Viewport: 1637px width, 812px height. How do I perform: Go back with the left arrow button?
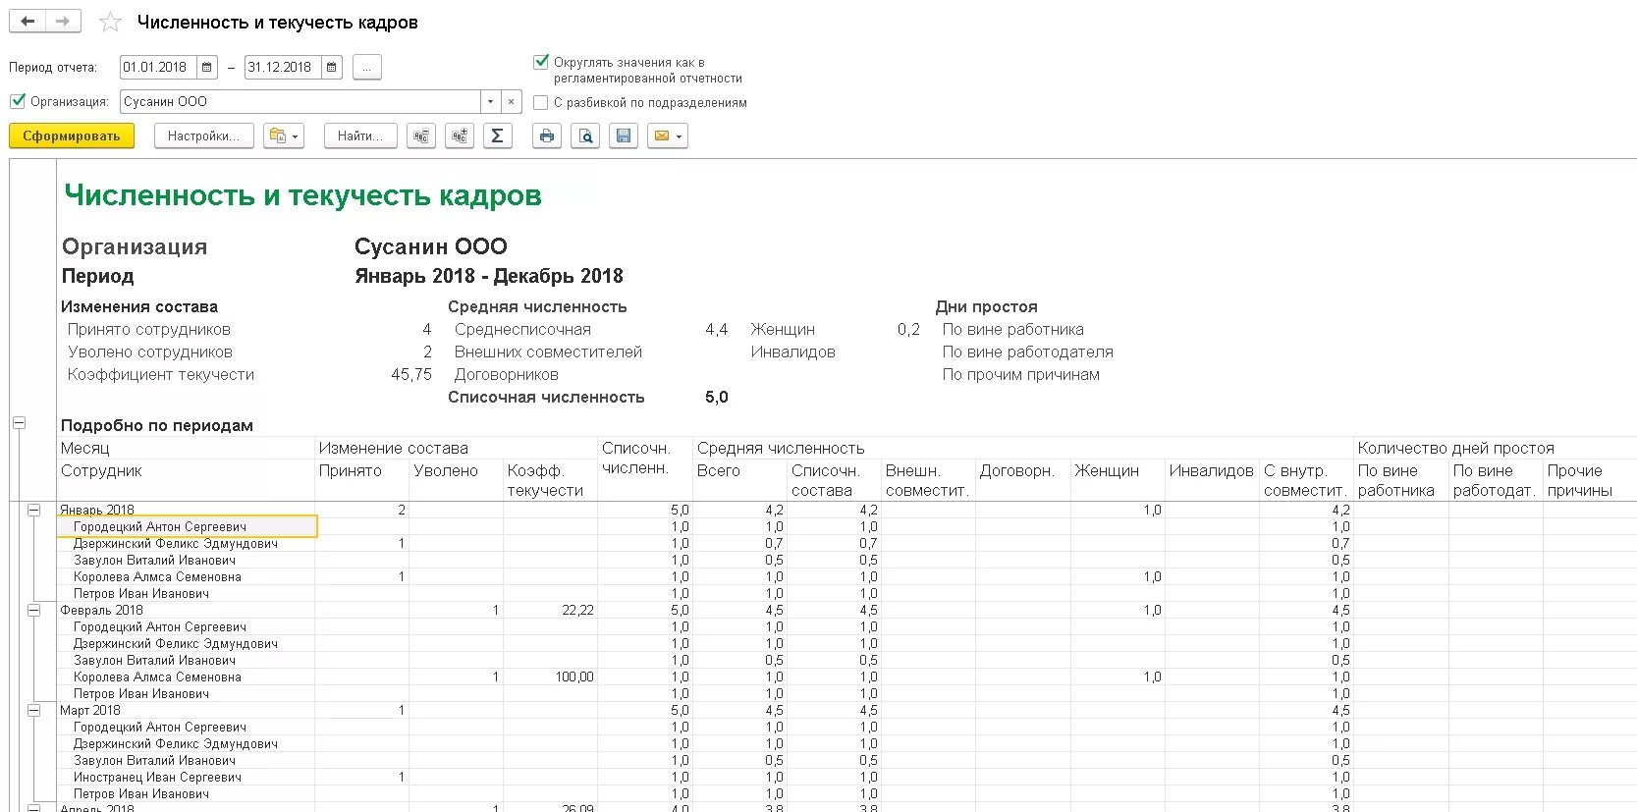[27, 22]
